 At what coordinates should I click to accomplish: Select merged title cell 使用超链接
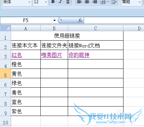point(67,36)
